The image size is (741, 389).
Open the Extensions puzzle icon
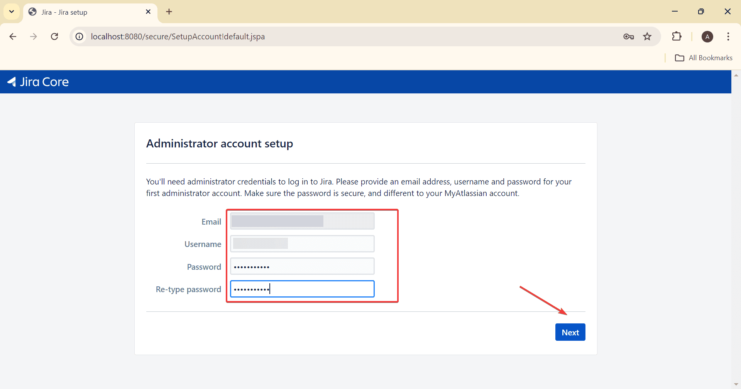677,36
